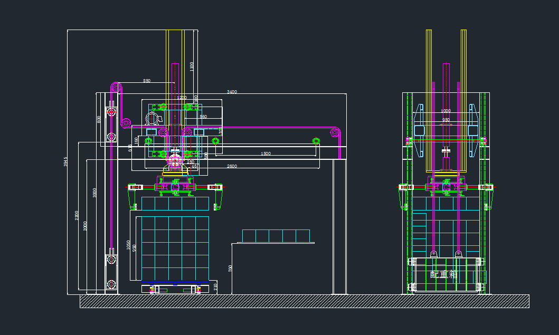The height and width of the screenshot is (335, 559).
Task: Click the 210 dimension beside pallet cart
Action: [215, 286]
